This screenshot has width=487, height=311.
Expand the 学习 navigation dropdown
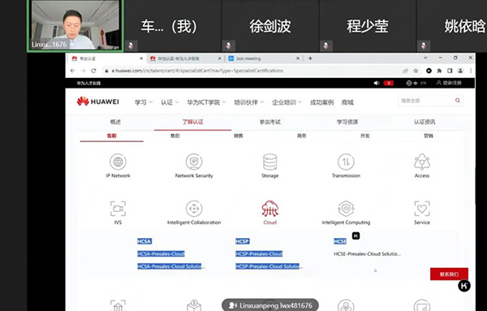[x=144, y=102]
